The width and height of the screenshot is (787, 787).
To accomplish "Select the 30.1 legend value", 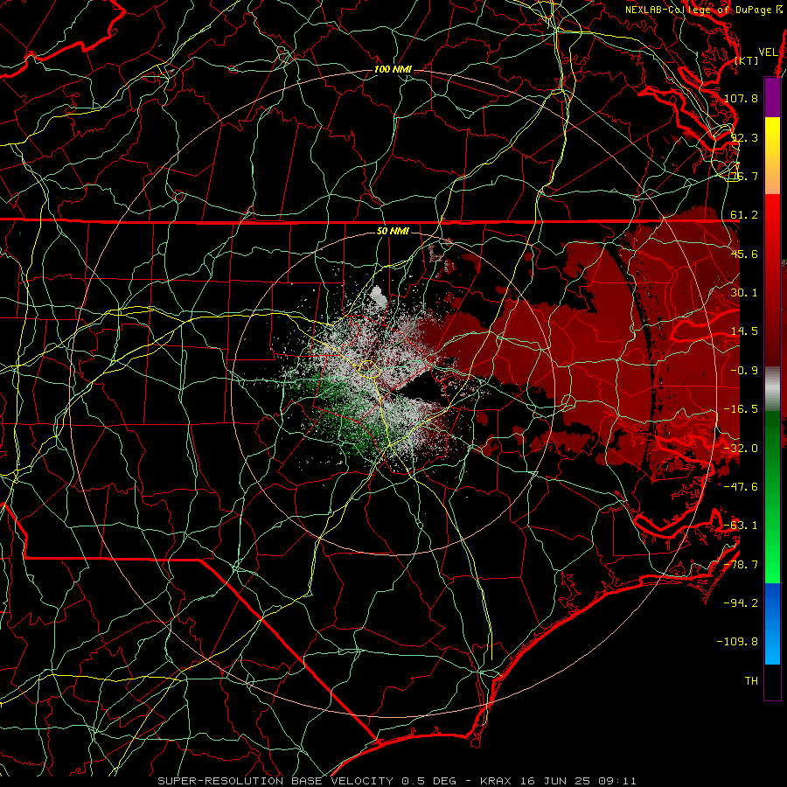I will click(744, 293).
